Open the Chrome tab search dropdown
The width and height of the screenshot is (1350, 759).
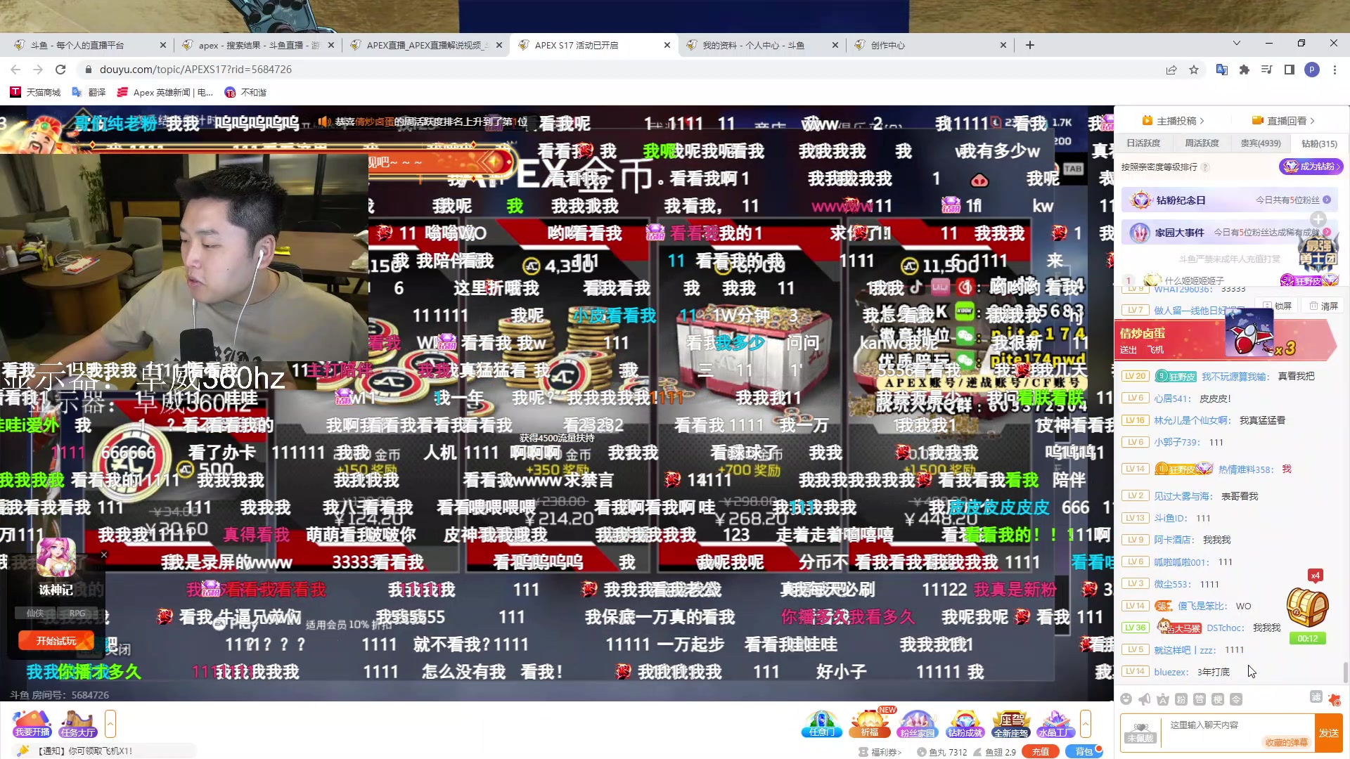(1237, 44)
